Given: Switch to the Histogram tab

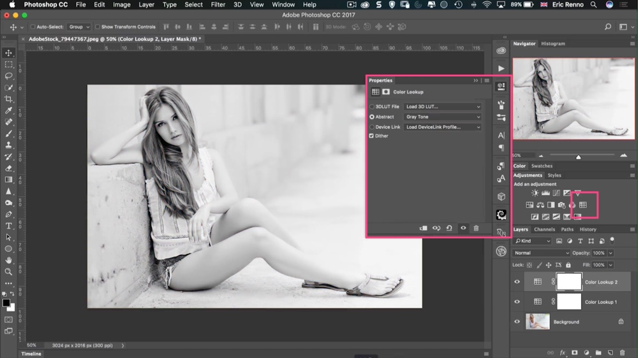Looking at the screenshot, I should click(x=553, y=43).
